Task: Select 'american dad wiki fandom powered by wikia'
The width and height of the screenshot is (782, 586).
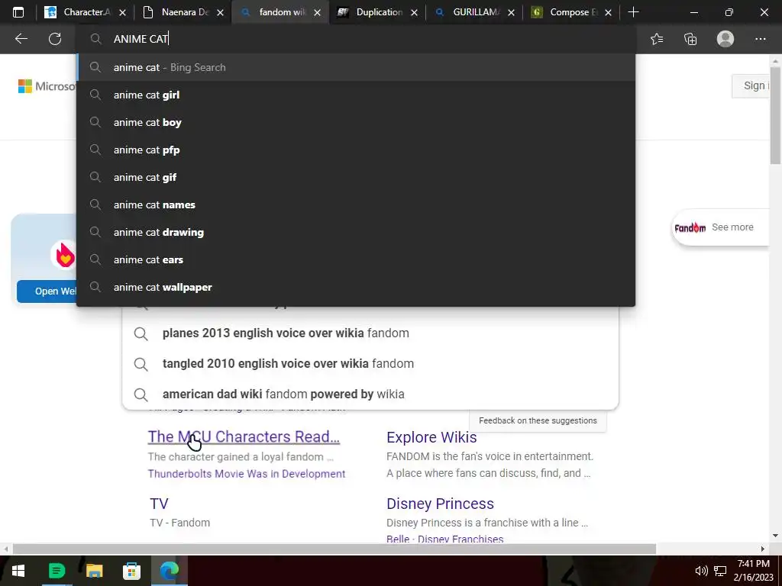Action: coord(370,394)
